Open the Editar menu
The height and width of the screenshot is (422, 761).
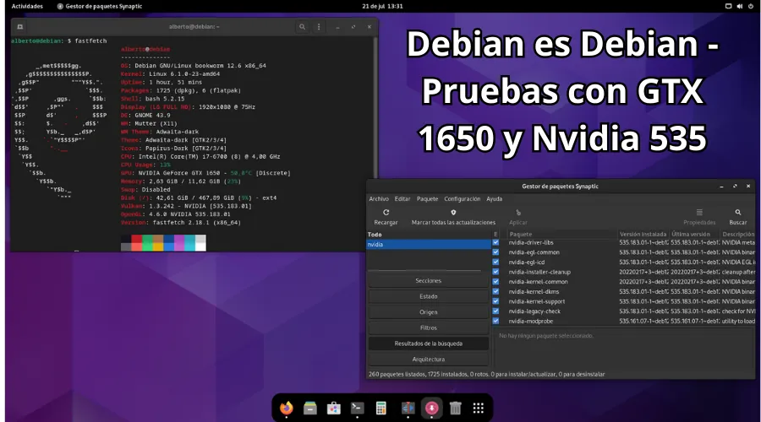coord(402,198)
